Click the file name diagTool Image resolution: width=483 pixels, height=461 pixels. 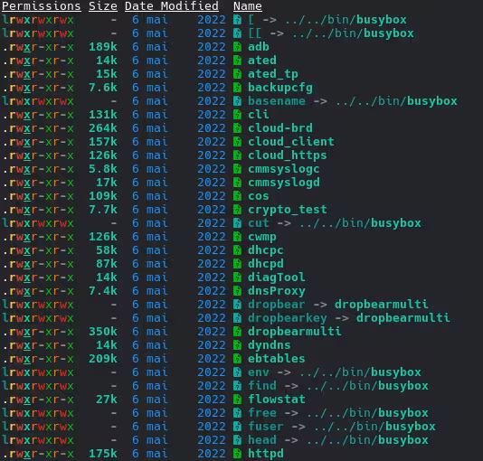pyautogui.click(x=277, y=278)
